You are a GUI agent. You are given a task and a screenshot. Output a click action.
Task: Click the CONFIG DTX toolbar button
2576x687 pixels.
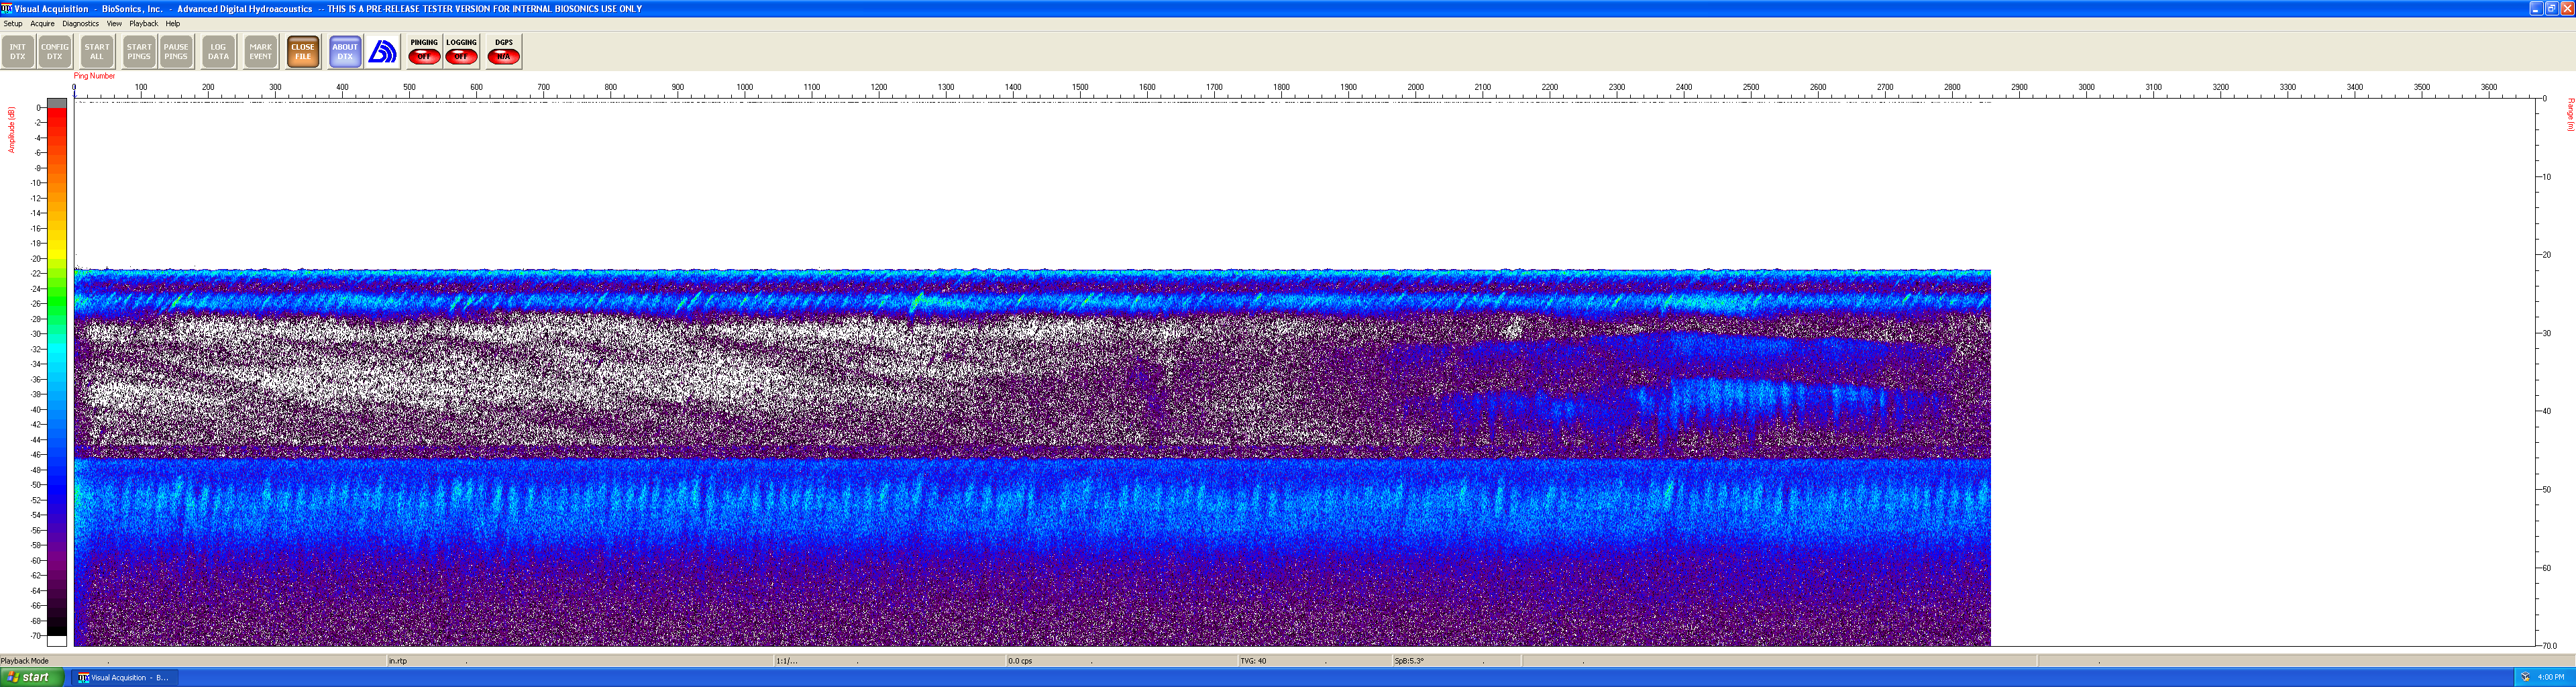[55, 51]
